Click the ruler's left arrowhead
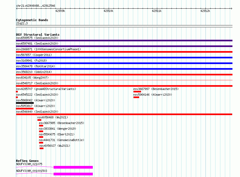 tap(17, 8)
